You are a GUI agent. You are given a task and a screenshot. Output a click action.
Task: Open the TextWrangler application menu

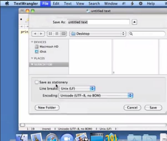click(26, 4)
